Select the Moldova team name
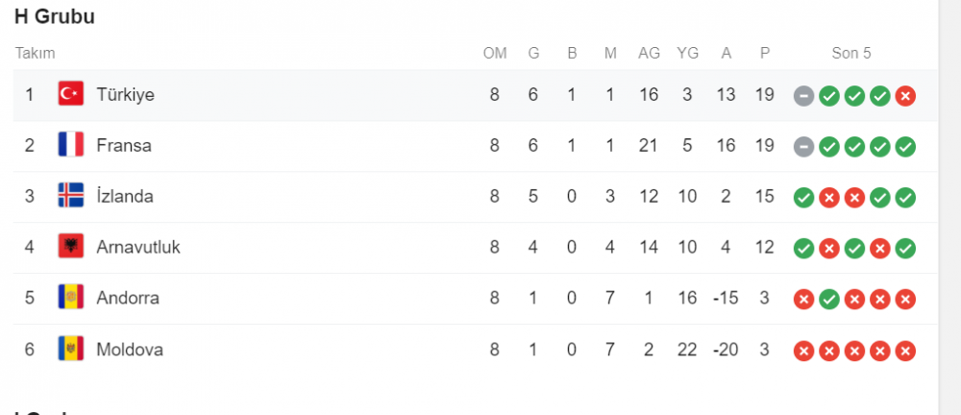The width and height of the screenshot is (961, 415). tap(130, 350)
